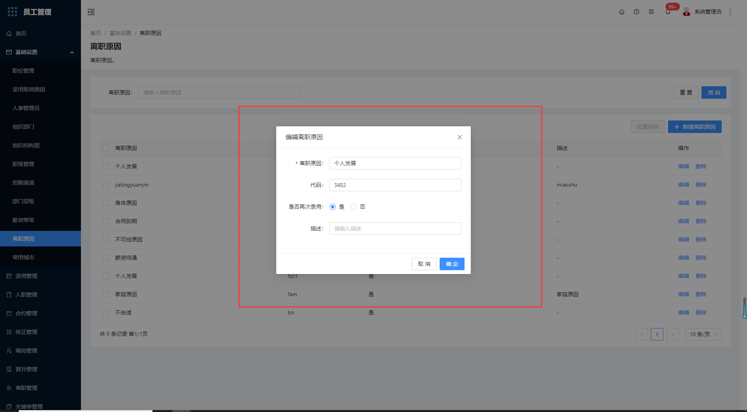Select the 是 radio for 是否再次录用
The width and height of the screenshot is (747, 412).
click(333, 207)
